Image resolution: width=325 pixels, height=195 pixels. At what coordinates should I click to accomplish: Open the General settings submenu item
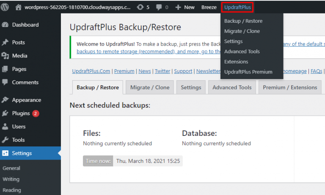(11, 168)
